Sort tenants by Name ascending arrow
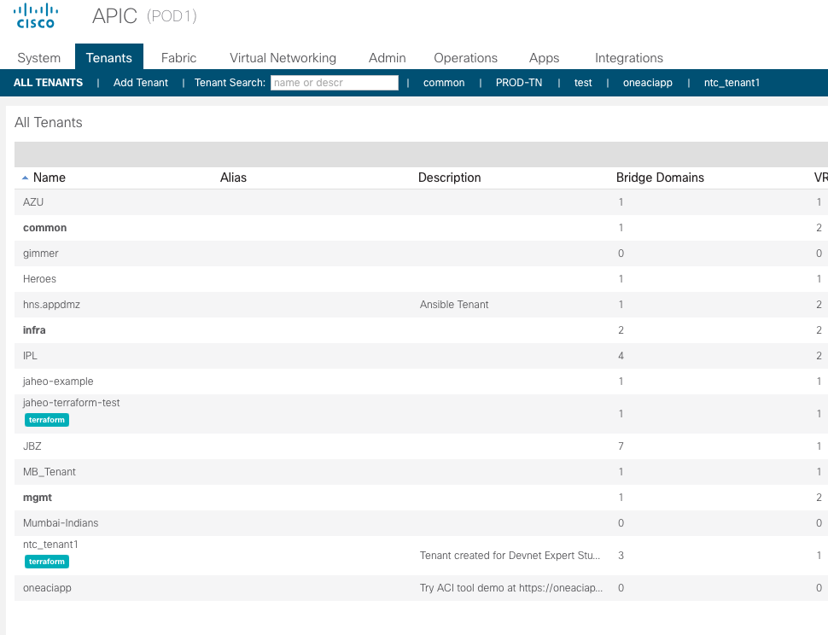The height and width of the screenshot is (635, 828). (x=25, y=178)
